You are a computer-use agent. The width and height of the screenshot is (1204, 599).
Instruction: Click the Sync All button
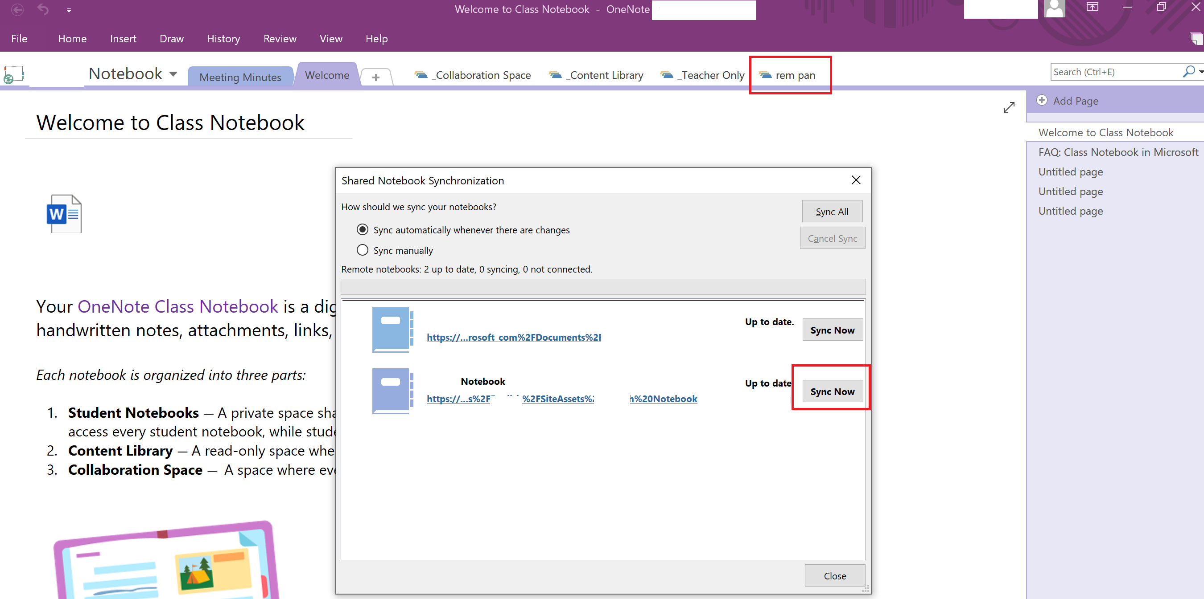(832, 211)
